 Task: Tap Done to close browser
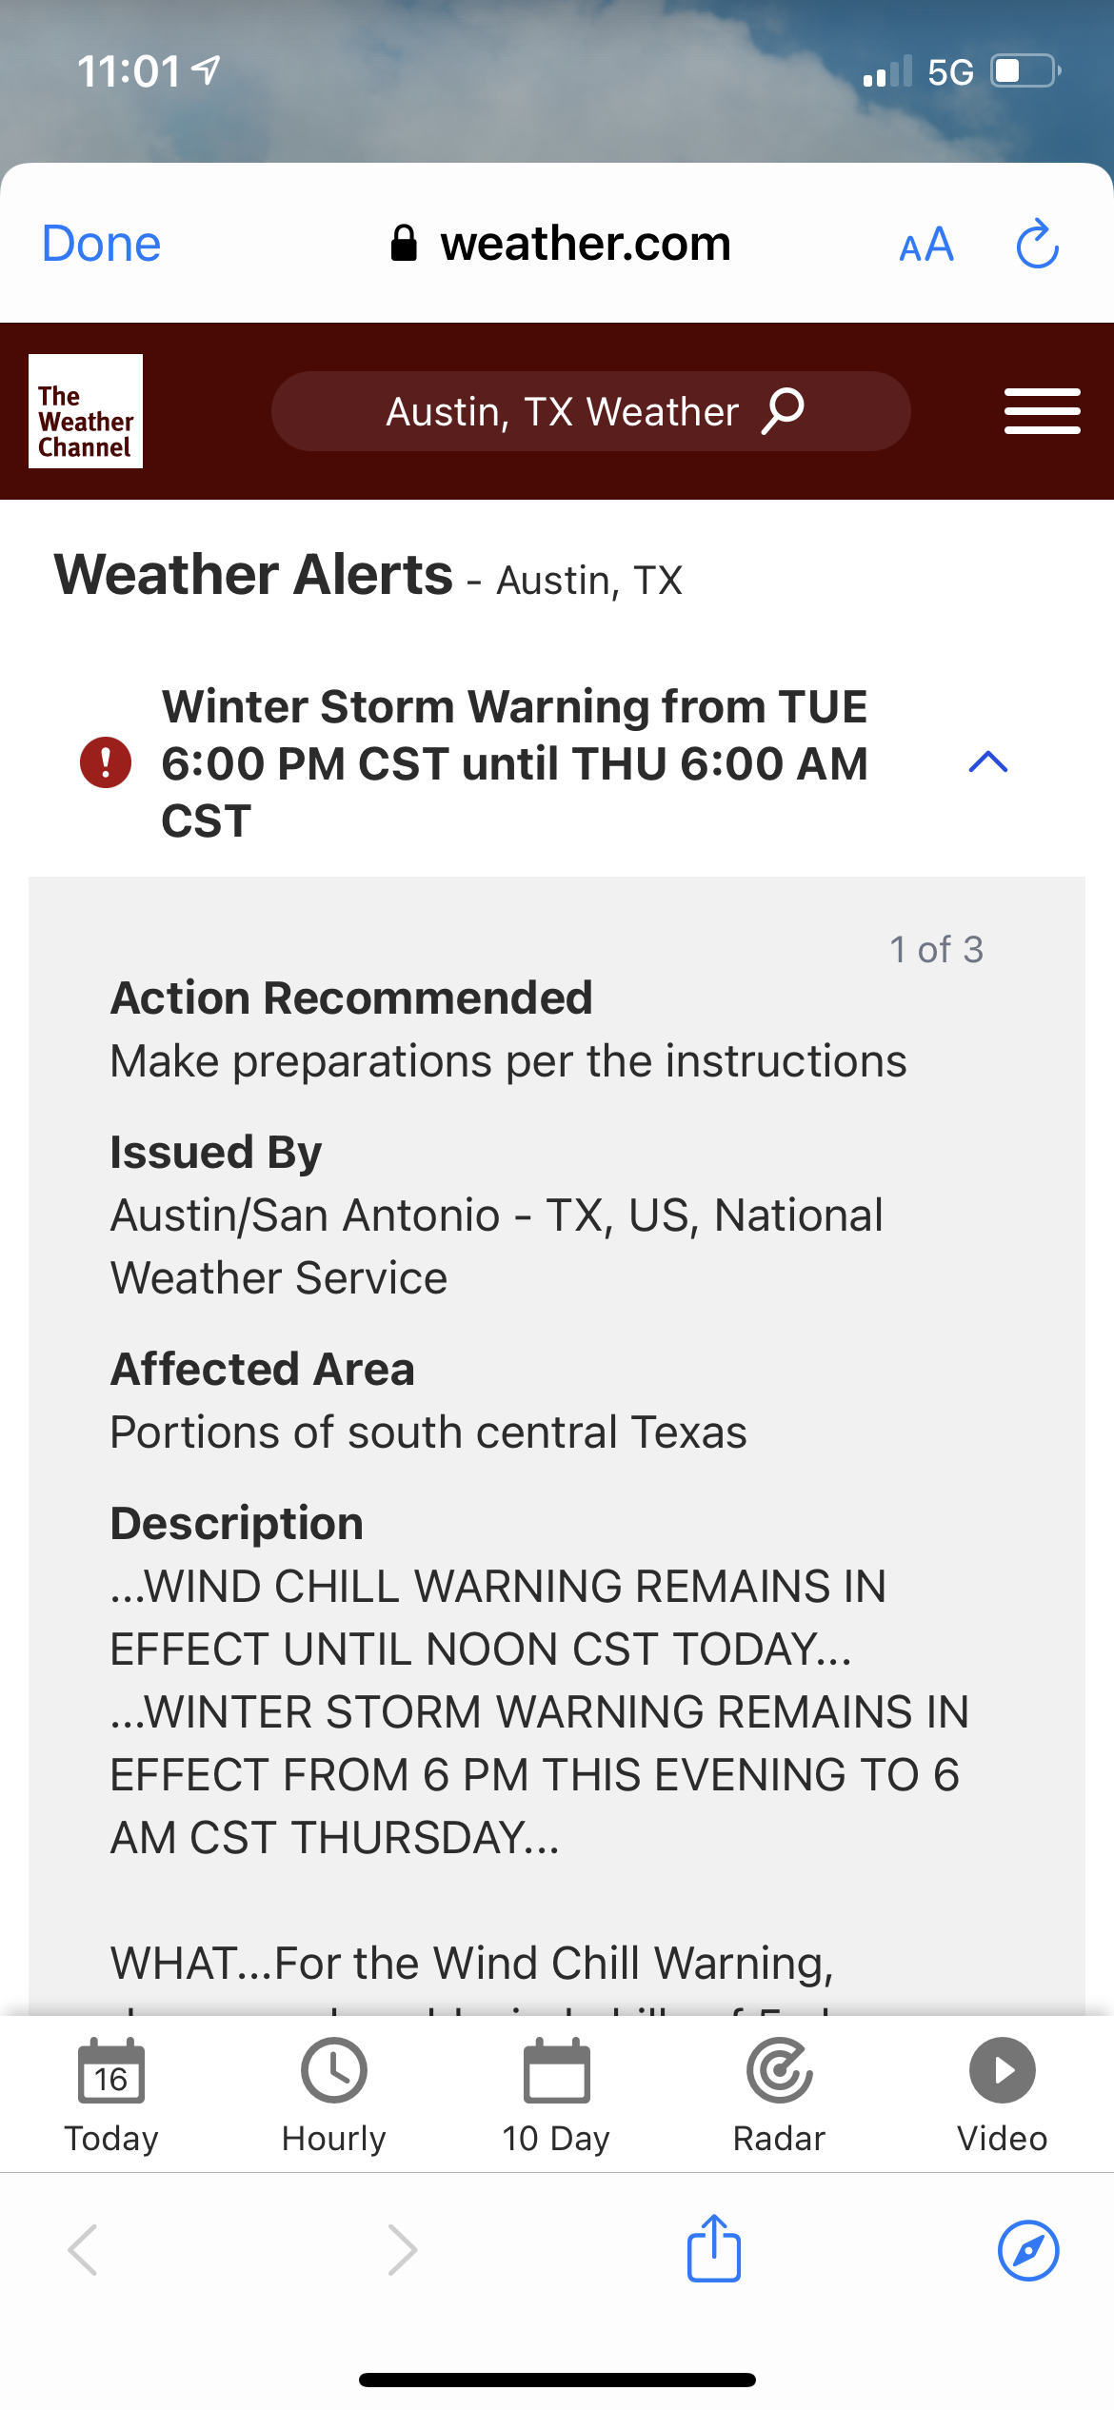(x=102, y=244)
